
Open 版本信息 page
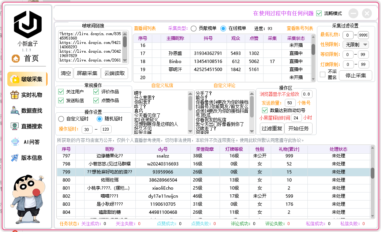27,158
